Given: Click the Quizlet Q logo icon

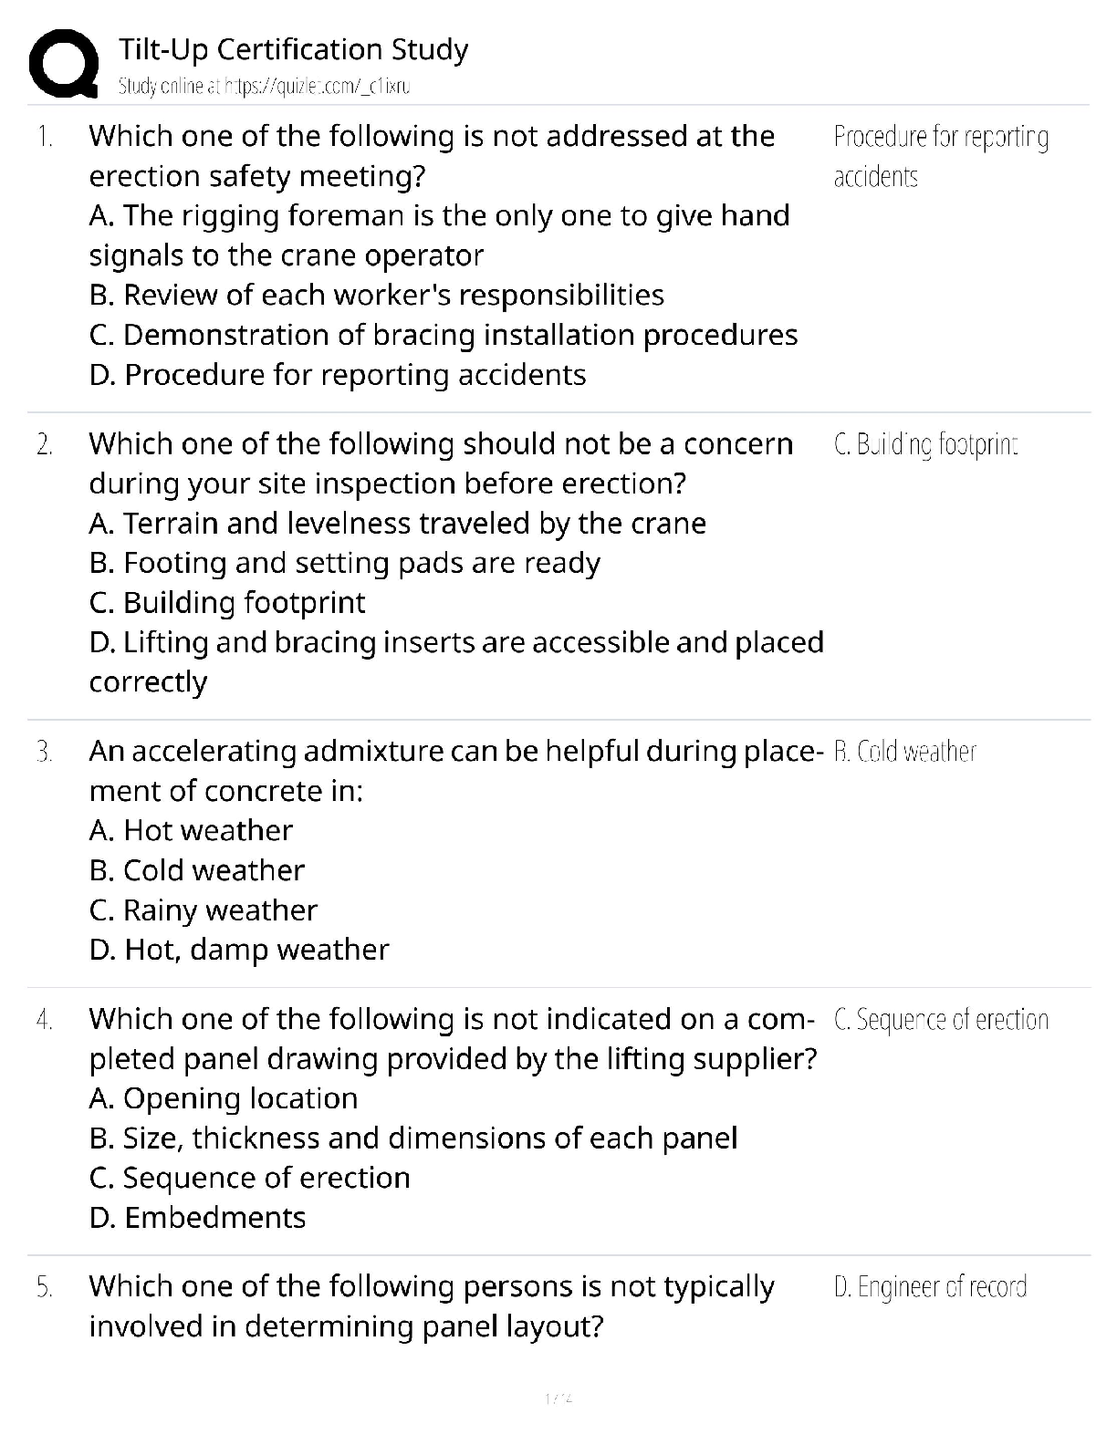Looking at the screenshot, I should click(64, 64).
